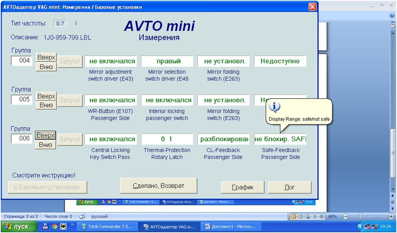The height and width of the screenshot is (233, 397).
Task: Expand the quick launch overflow chevron
Action: point(72,225)
